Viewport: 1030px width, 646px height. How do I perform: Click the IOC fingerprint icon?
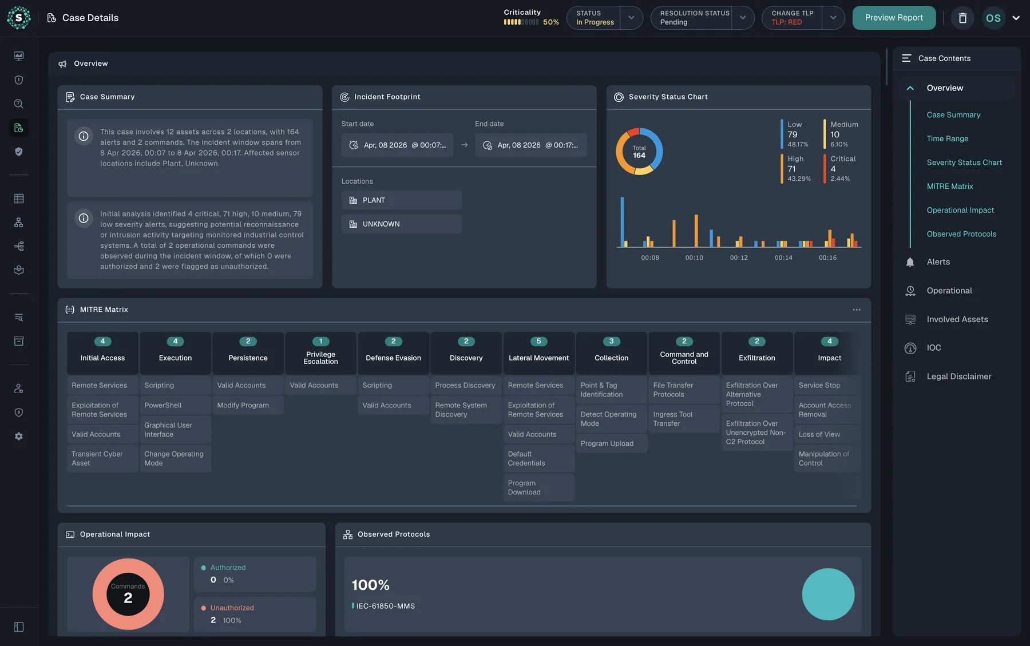pyautogui.click(x=910, y=348)
